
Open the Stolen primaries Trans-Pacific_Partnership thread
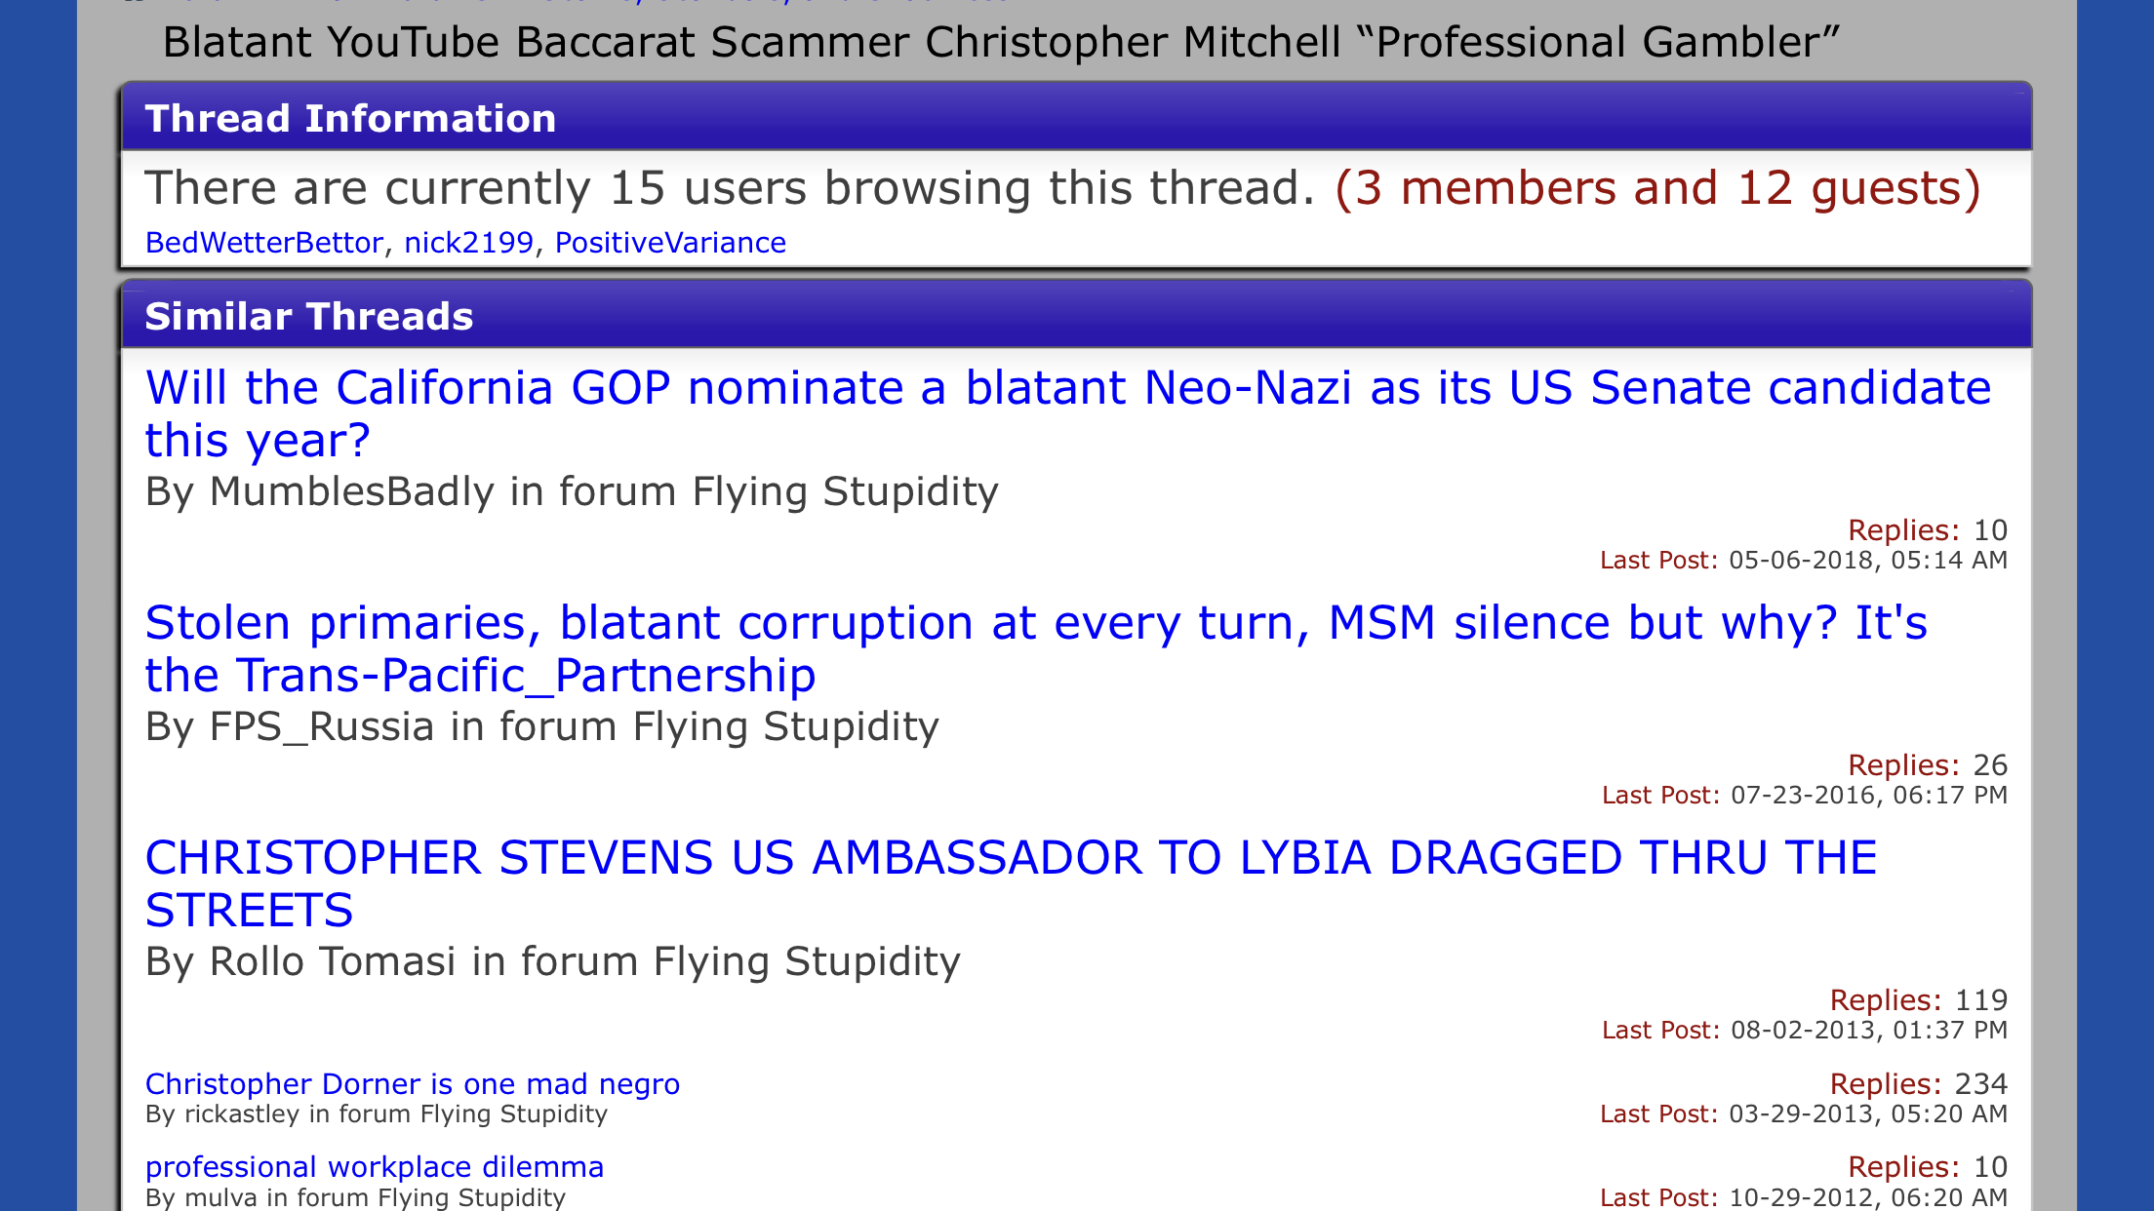tap(1036, 648)
